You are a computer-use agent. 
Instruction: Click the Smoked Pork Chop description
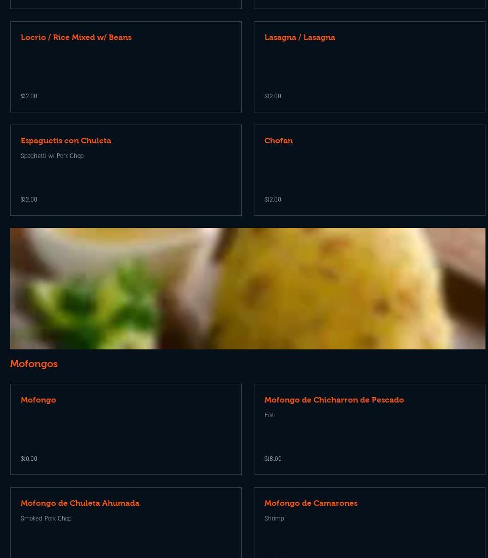[46, 519]
